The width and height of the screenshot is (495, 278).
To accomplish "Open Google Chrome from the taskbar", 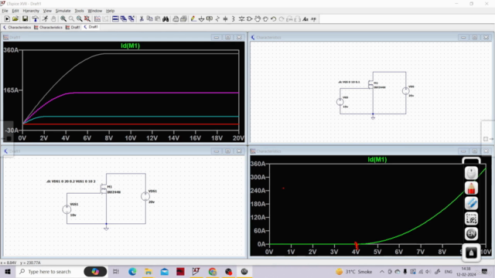I will (213, 271).
